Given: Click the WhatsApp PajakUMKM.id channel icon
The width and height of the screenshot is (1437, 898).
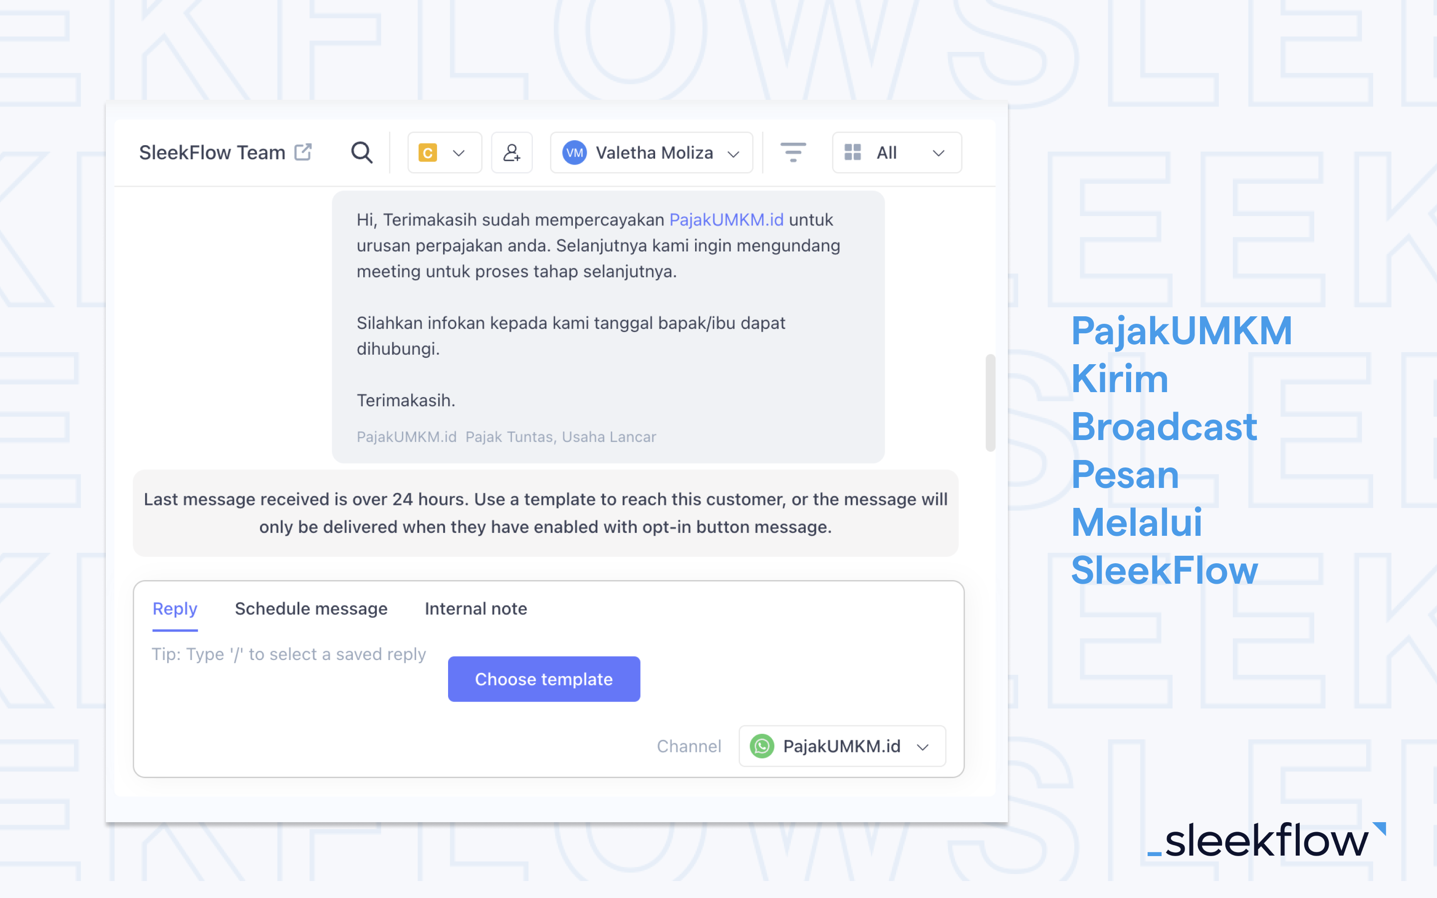Looking at the screenshot, I should click(762, 745).
